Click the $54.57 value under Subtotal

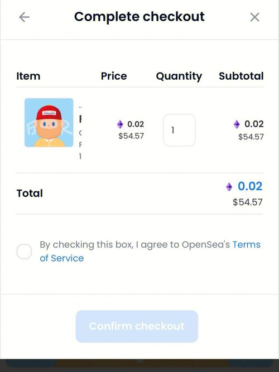pos(251,137)
